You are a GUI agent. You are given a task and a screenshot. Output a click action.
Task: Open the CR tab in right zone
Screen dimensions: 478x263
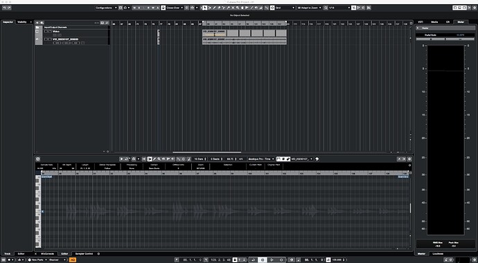coord(448,22)
